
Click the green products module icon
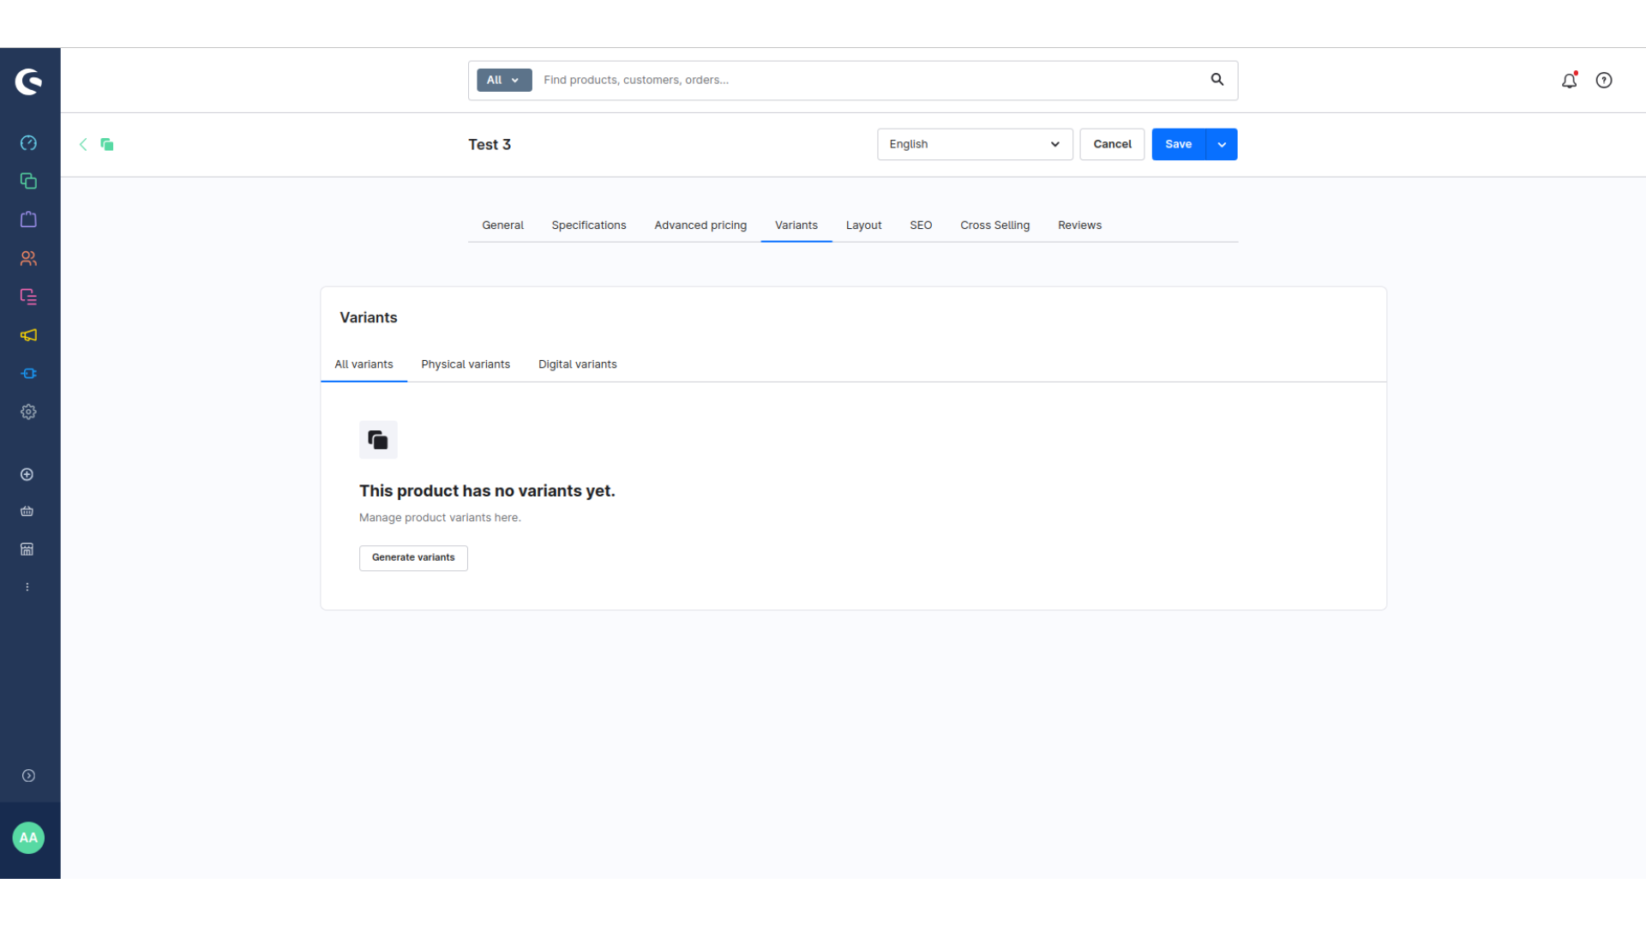(x=107, y=144)
